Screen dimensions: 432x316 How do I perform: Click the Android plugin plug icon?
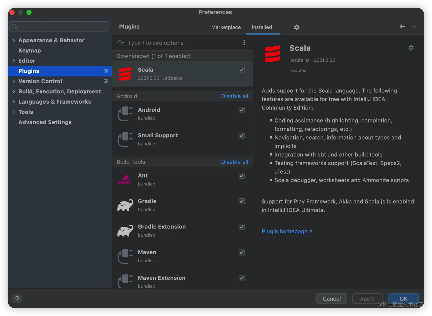(125, 114)
